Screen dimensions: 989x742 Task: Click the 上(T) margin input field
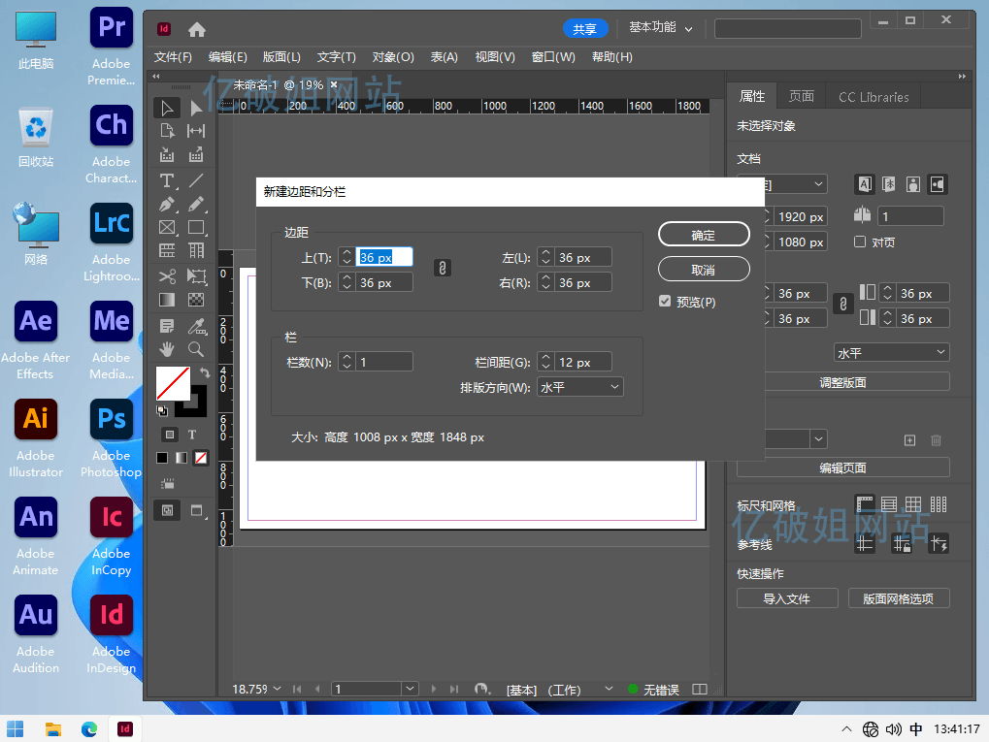(x=384, y=257)
